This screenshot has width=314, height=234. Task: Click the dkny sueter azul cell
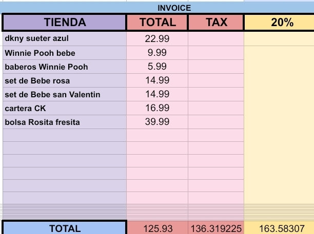click(65, 39)
